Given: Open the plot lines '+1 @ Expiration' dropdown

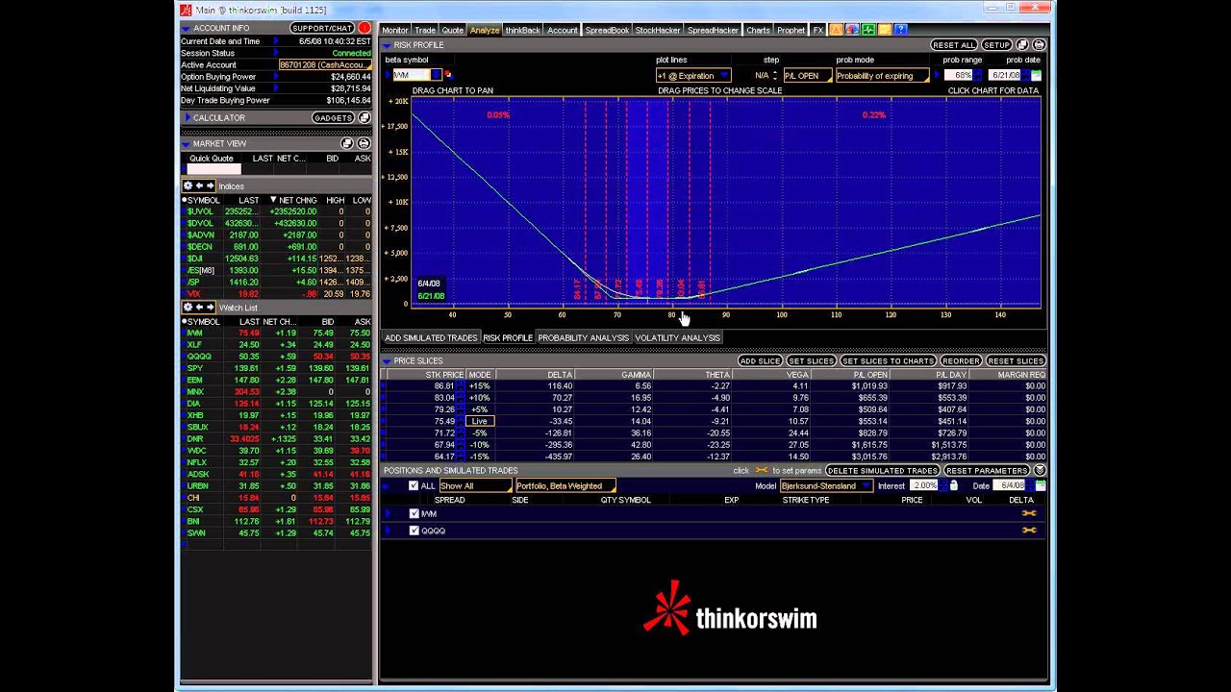Looking at the screenshot, I should [693, 75].
